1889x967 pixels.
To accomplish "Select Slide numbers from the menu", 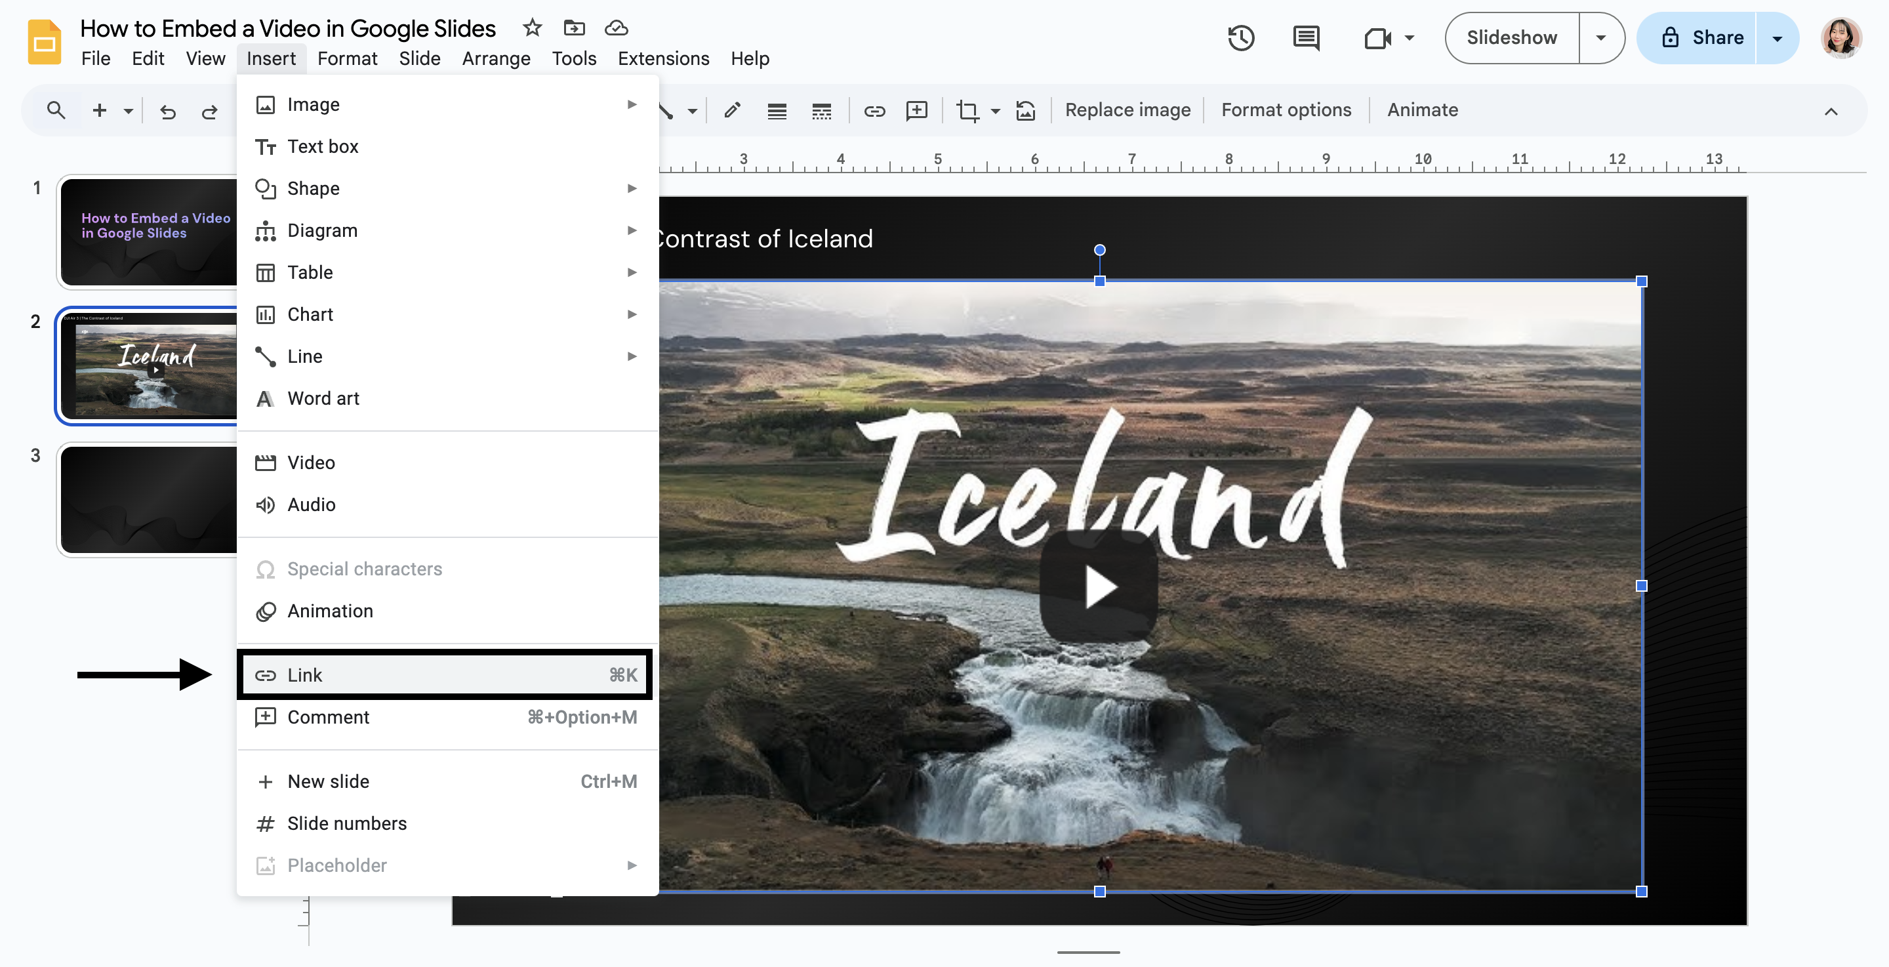I will (x=447, y=823).
